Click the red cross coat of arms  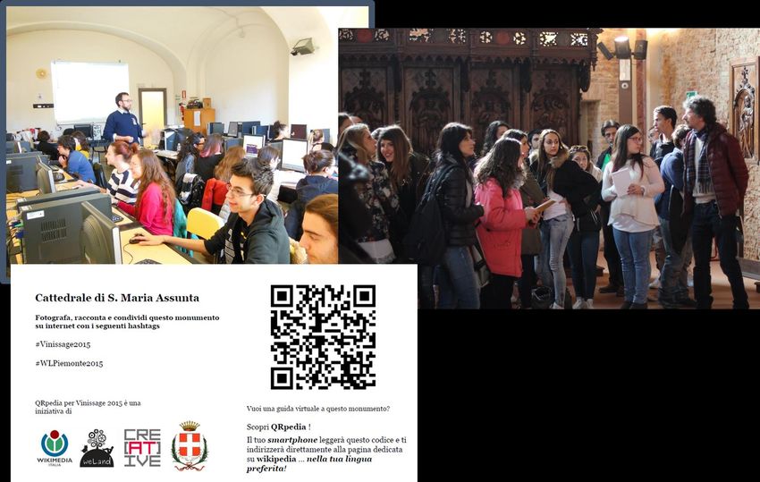pyautogui.click(x=190, y=445)
